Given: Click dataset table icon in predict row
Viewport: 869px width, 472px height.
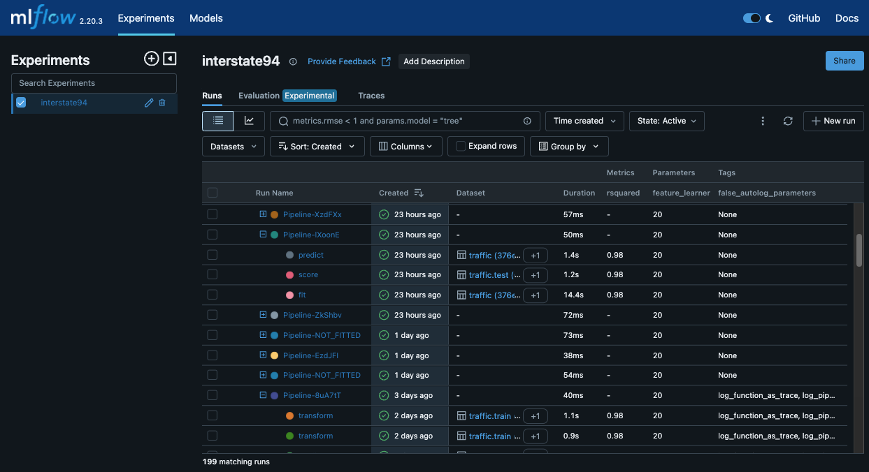Looking at the screenshot, I should click(461, 255).
